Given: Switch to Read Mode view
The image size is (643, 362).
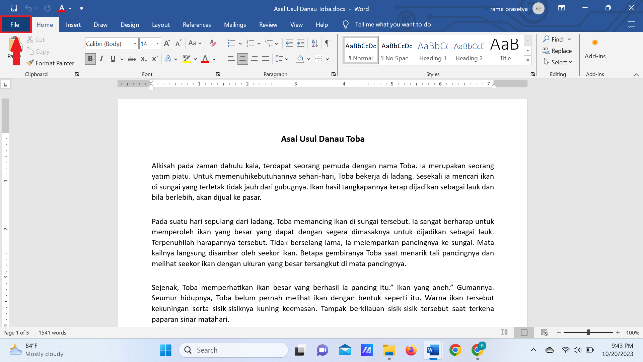Looking at the screenshot, I should coord(504,333).
